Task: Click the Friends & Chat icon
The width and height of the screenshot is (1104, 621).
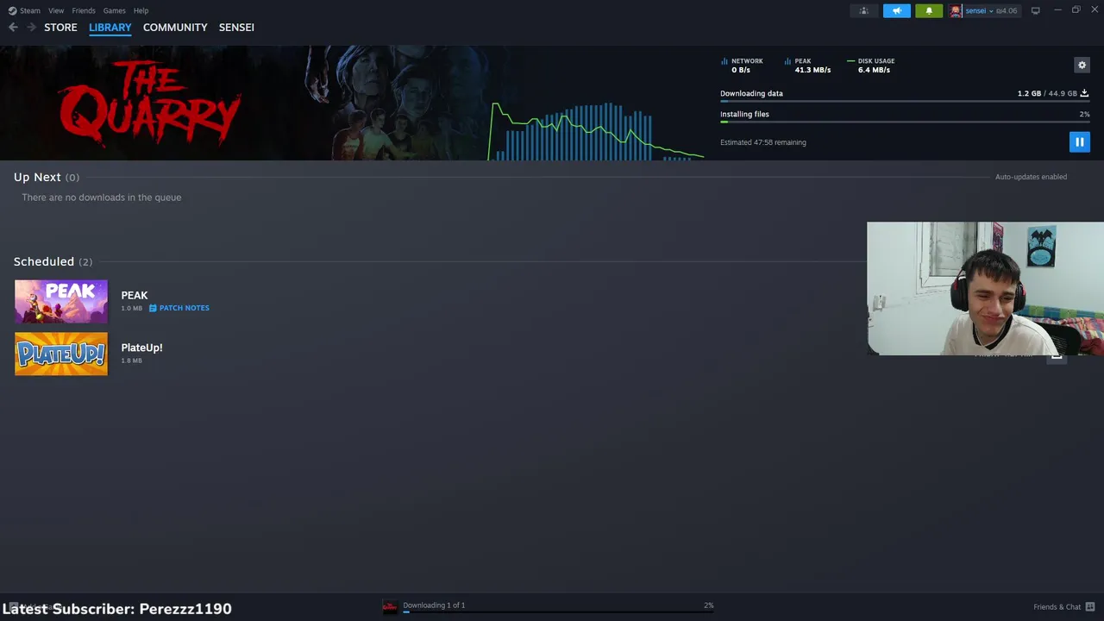Action: pyautogui.click(x=1090, y=606)
